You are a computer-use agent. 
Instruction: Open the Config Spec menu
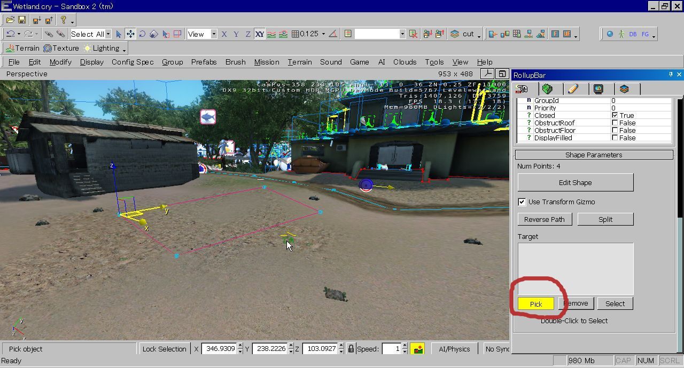click(133, 62)
